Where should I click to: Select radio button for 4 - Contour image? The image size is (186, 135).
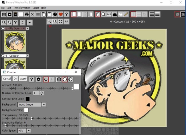pos(3,56)
